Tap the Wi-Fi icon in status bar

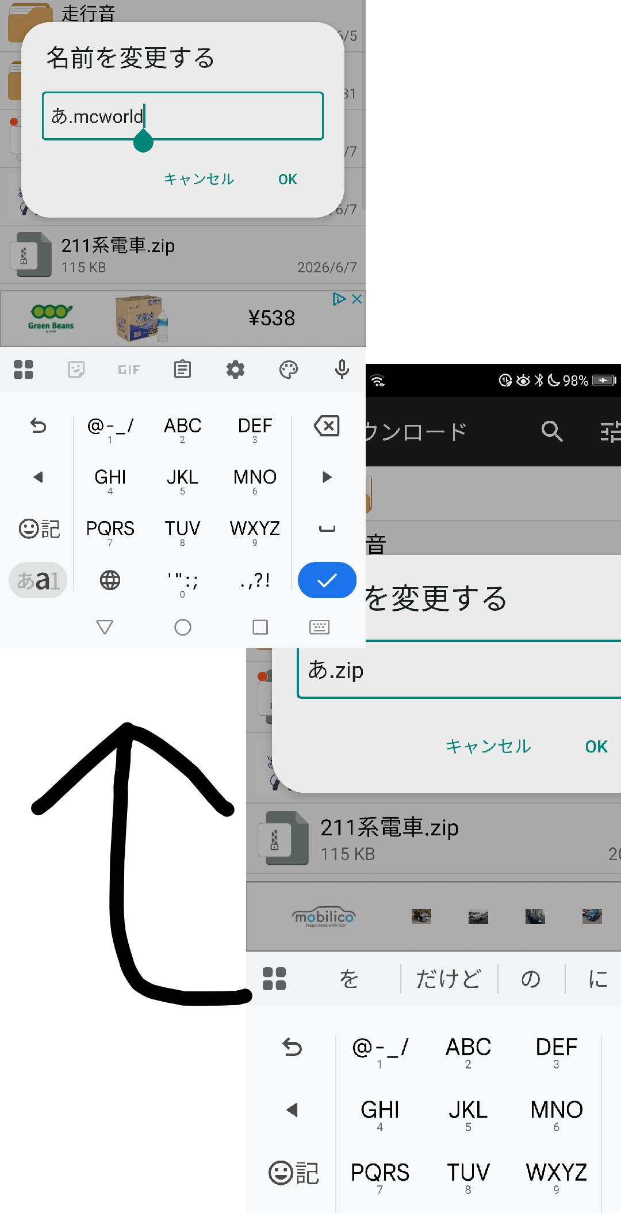[378, 380]
